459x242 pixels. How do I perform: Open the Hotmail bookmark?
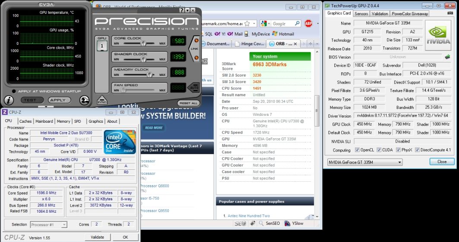pyautogui.click(x=283, y=34)
